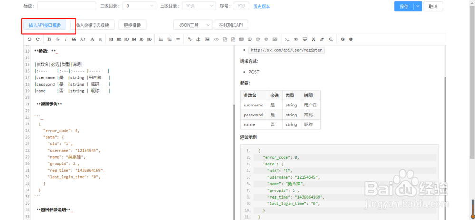Convert selection to uppercase with the A icon
Viewport: 475px width, 220px height.
click(x=92, y=39)
